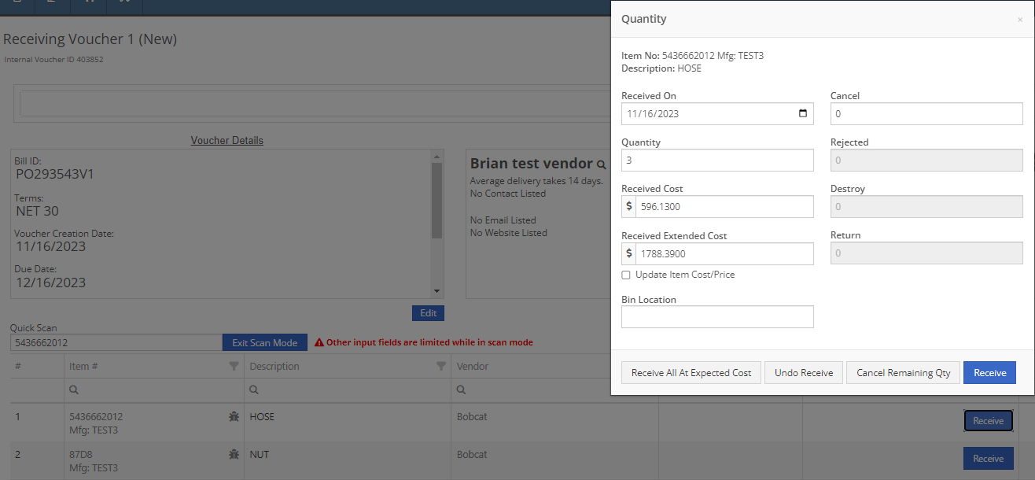Click the Bobcat vendor cell in HOSE row
The image size is (1035, 480).
[x=472, y=417]
